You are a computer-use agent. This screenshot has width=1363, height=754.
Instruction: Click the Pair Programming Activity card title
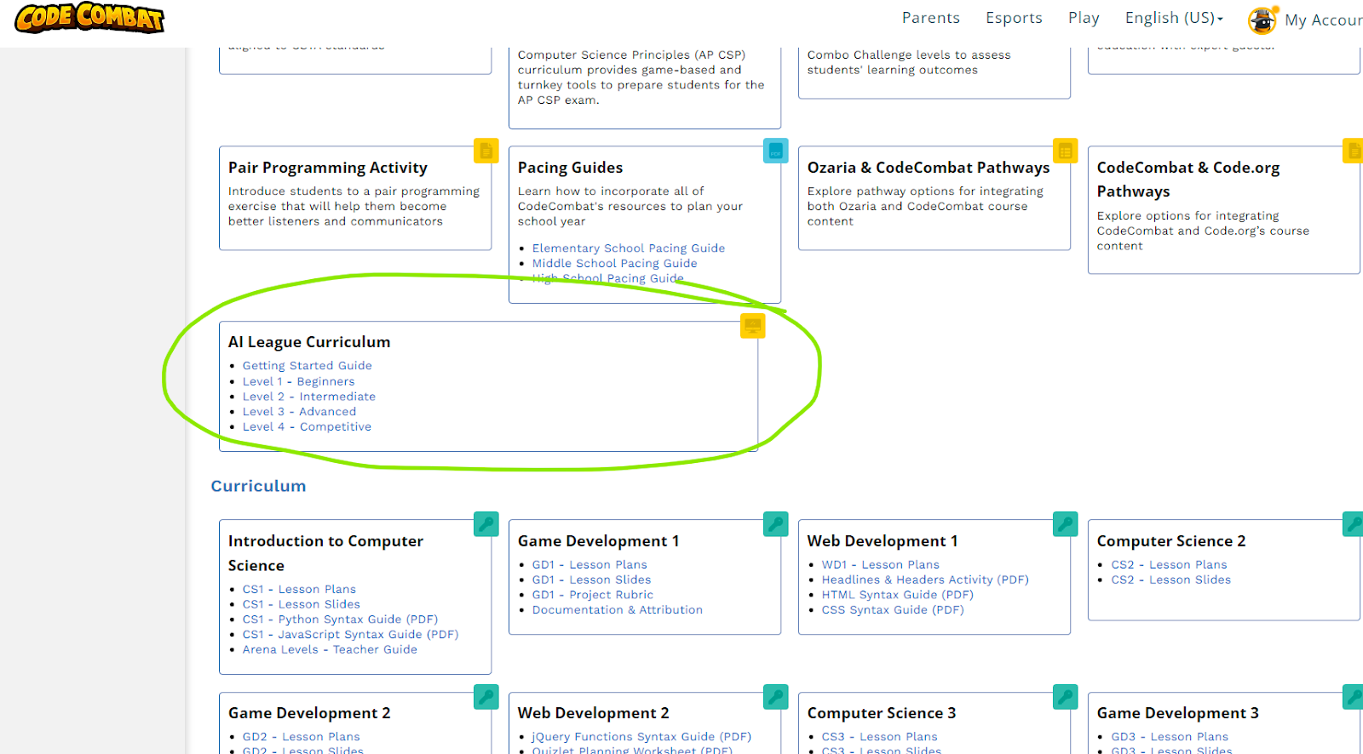click(x=327, y=169)
